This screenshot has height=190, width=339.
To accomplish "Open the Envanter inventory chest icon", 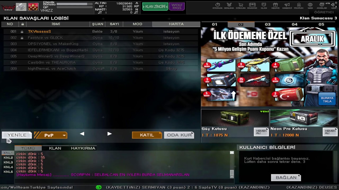I will click(x=252, y=5).
